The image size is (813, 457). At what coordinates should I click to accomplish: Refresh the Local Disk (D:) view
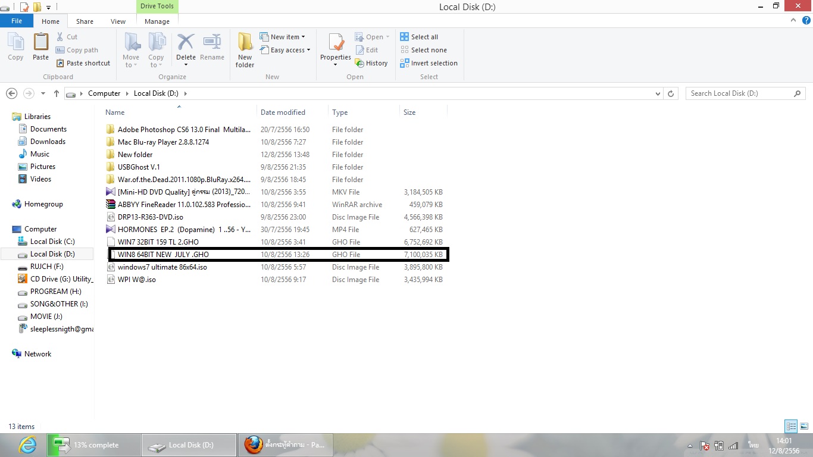[671, 93]
